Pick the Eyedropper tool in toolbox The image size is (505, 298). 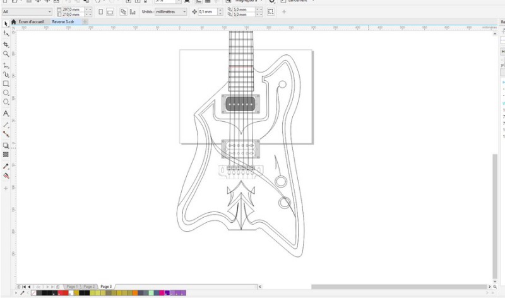click(6, 166)
